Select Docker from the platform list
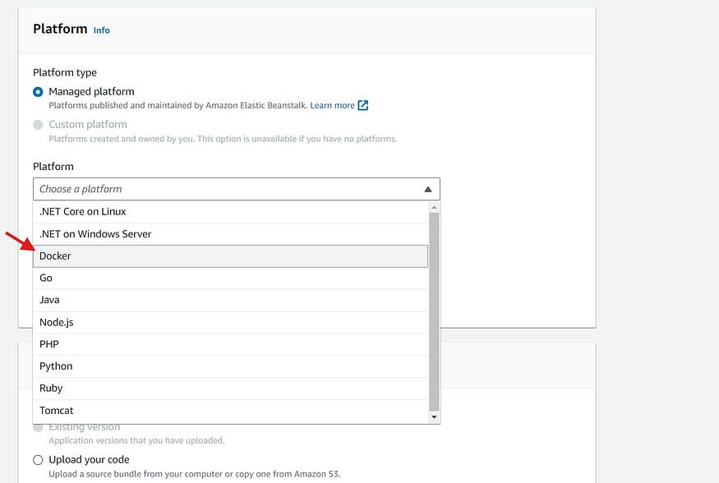This screenshot has width=719, height=483. 230,256
